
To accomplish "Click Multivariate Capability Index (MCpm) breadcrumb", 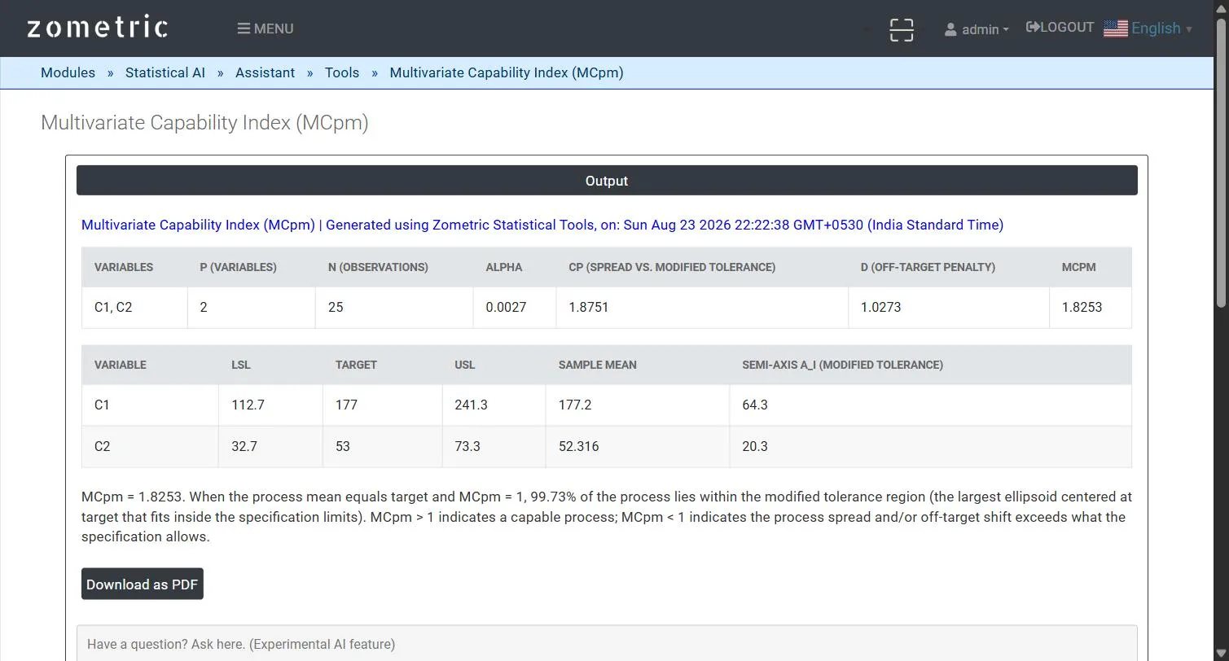I will pos(507,72).
